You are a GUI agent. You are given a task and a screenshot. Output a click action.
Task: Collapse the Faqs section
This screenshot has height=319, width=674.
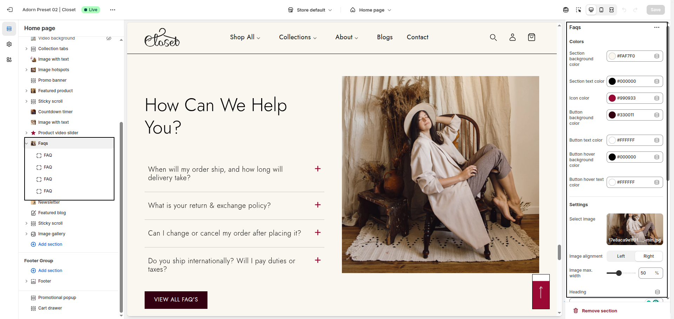pos(26,143)
